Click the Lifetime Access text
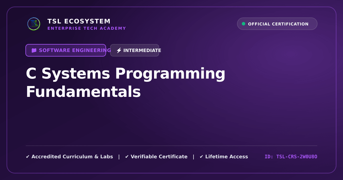The height and width of the screenshot is (180, 343). click(x=226, y=157)
